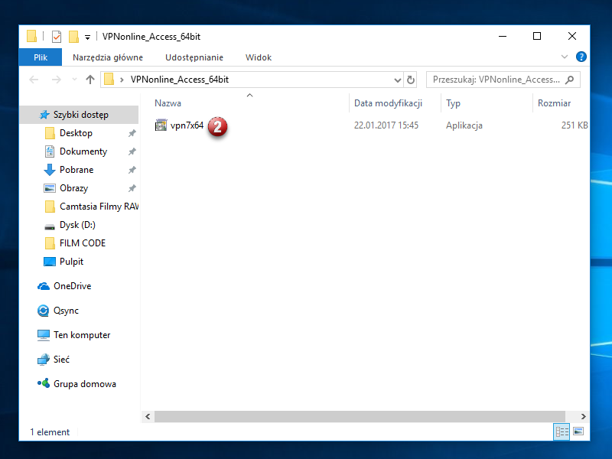This screenshot has width=612, height=459.
Task: Click the Properties checkmark icon in title bar
Action: point(57,37)
